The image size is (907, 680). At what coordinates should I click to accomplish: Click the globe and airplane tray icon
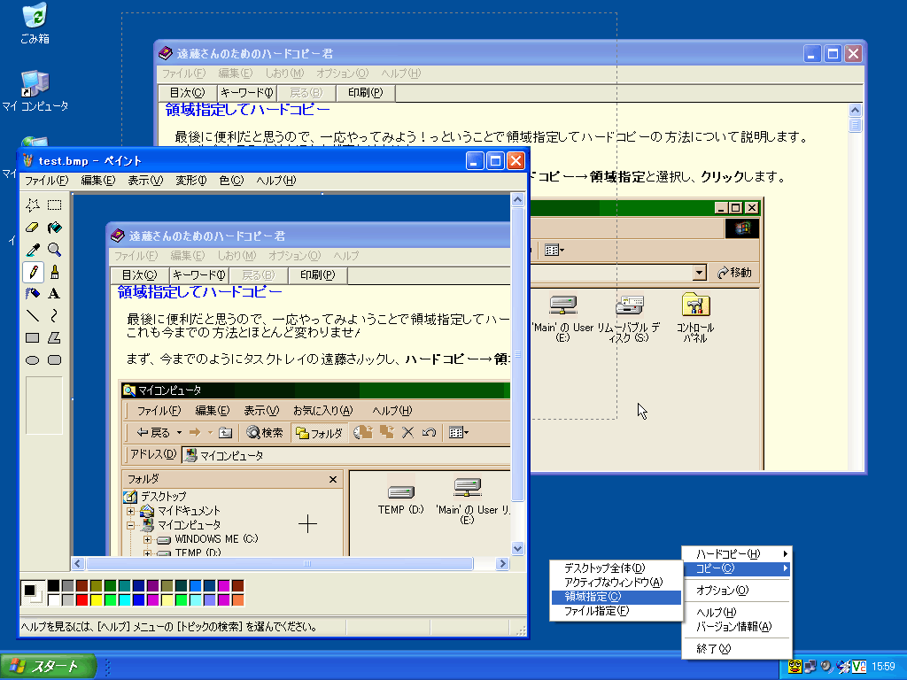pos(843,667)
